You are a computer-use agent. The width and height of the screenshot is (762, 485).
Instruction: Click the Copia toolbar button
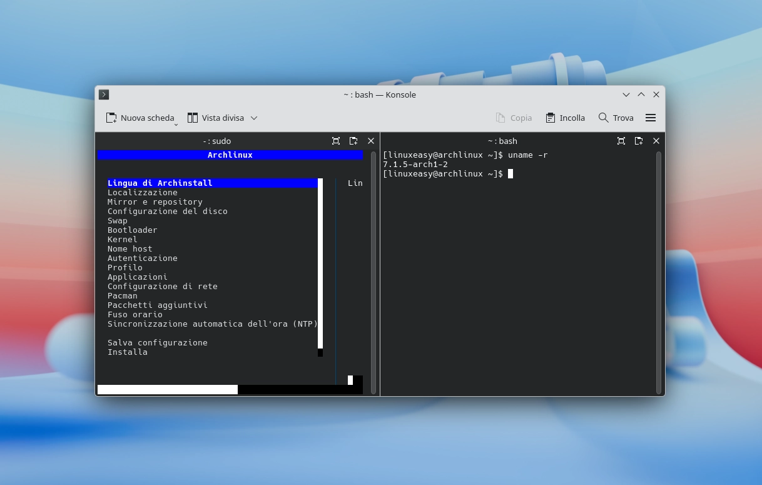[514, 118]
